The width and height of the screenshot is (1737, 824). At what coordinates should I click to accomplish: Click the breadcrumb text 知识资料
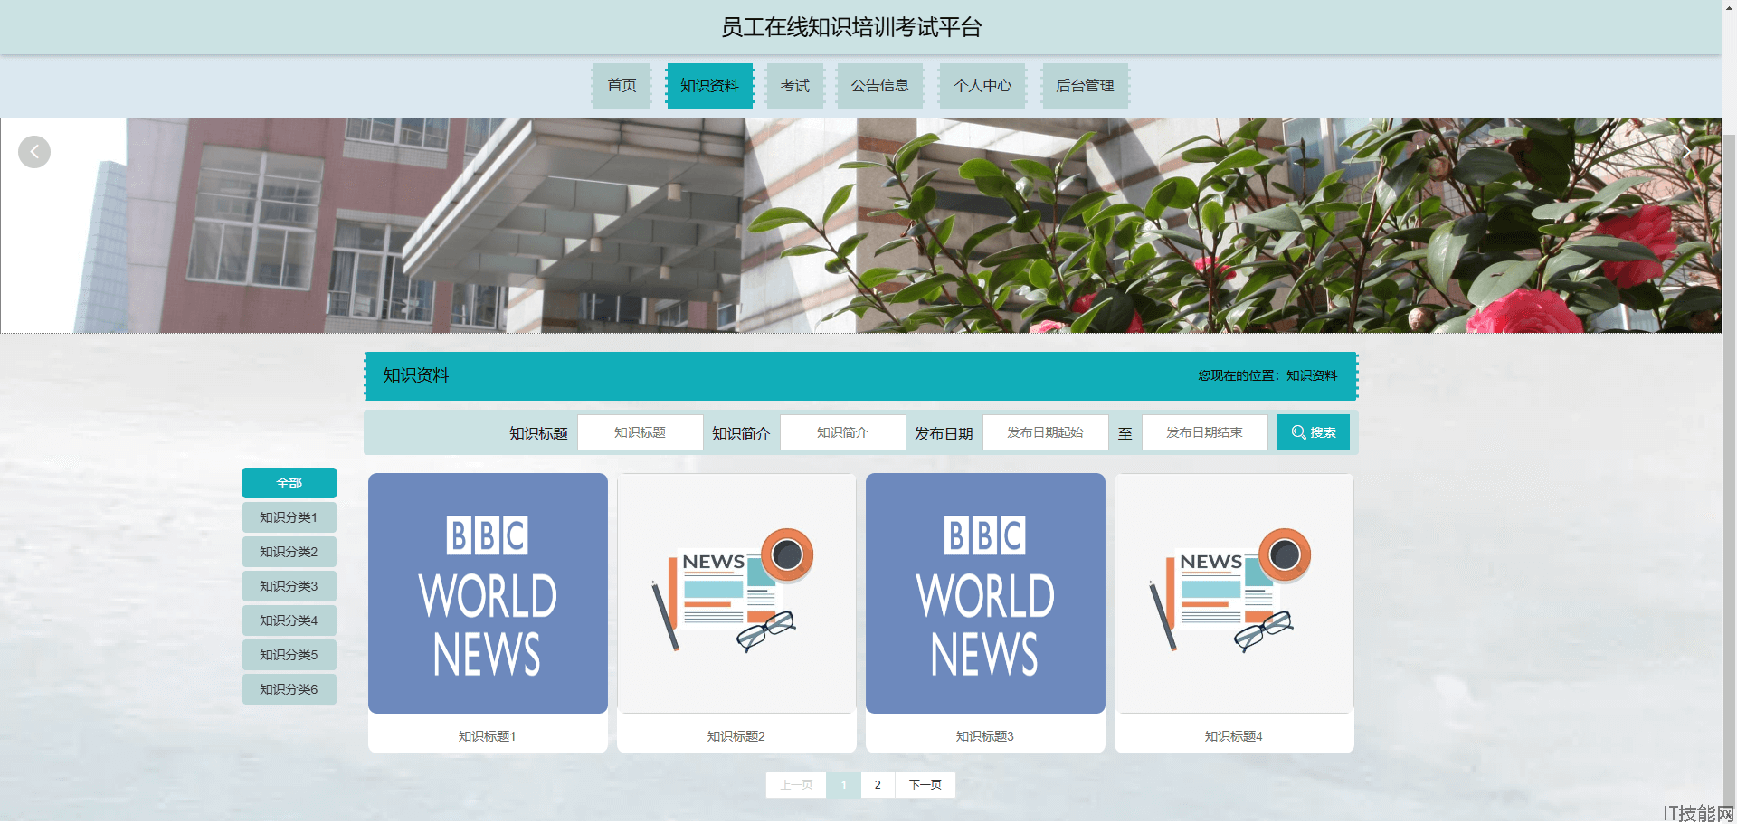coord(1312,375)
